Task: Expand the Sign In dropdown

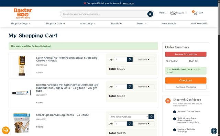Action: pos(182,13)
